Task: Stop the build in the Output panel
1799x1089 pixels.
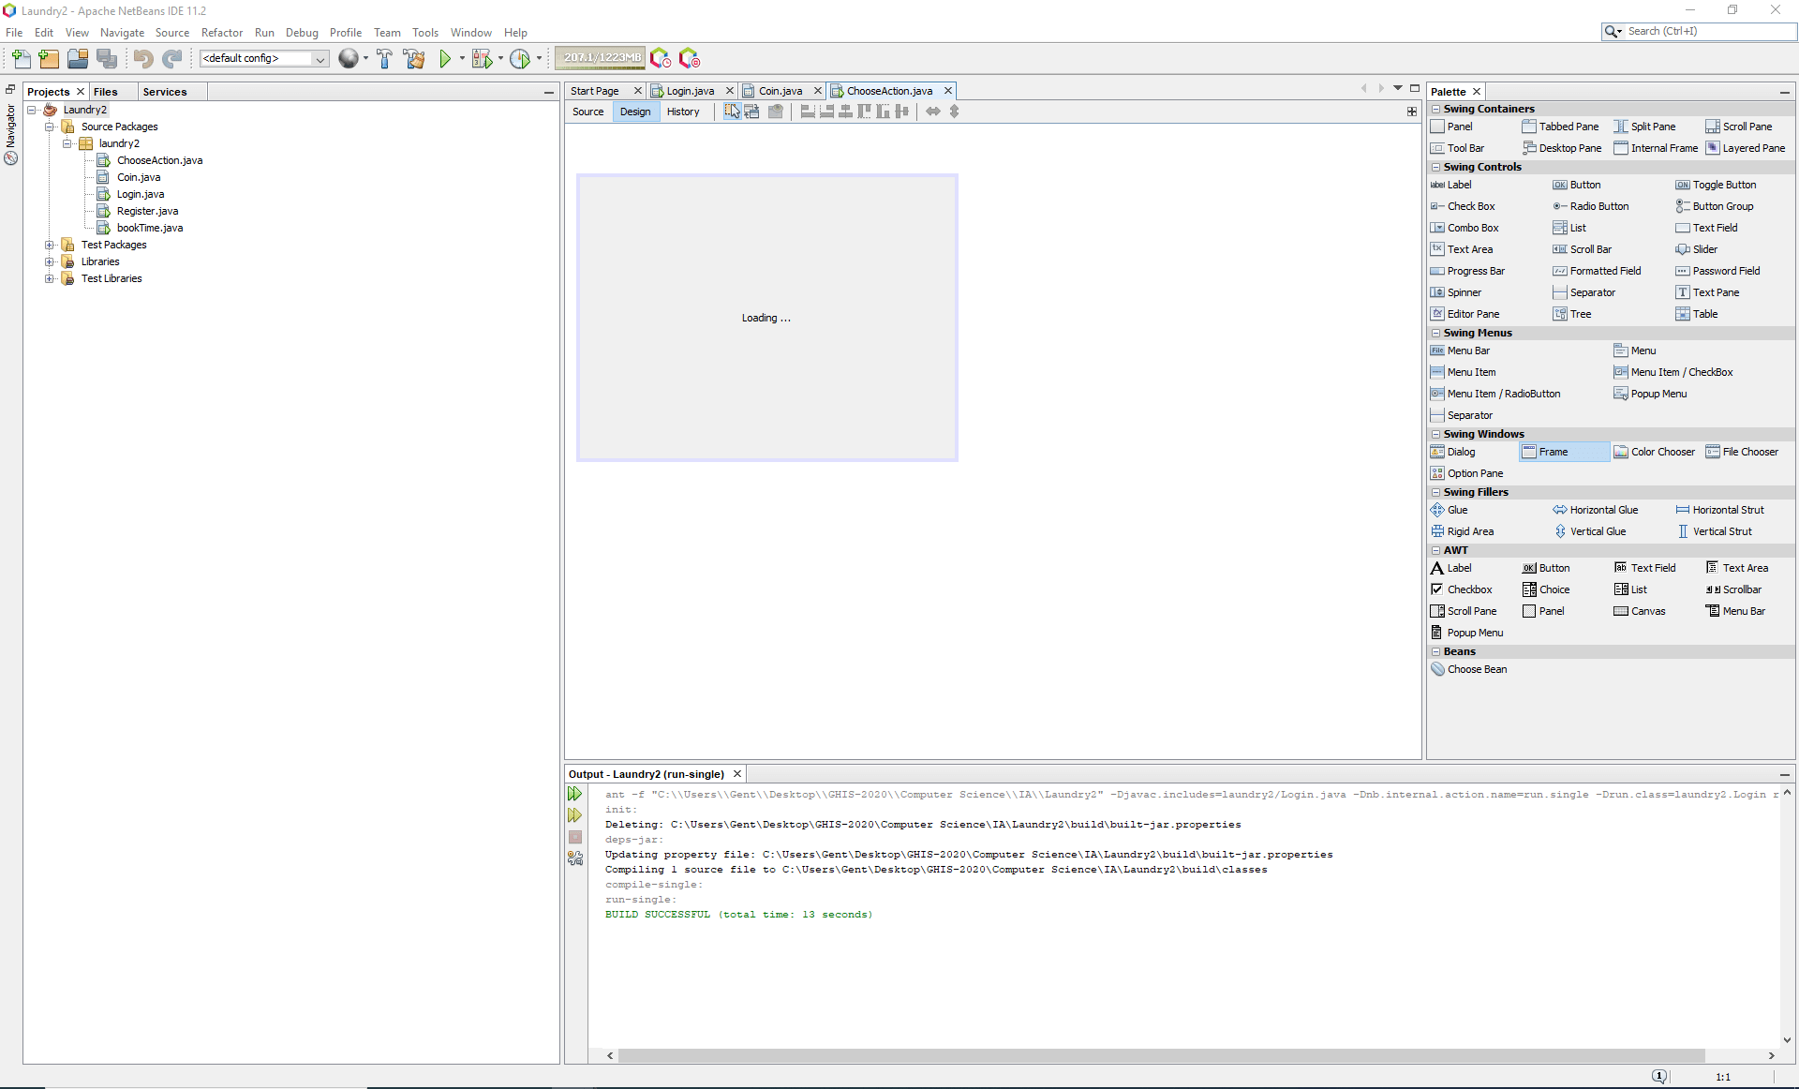Action: tap(574, 837)
